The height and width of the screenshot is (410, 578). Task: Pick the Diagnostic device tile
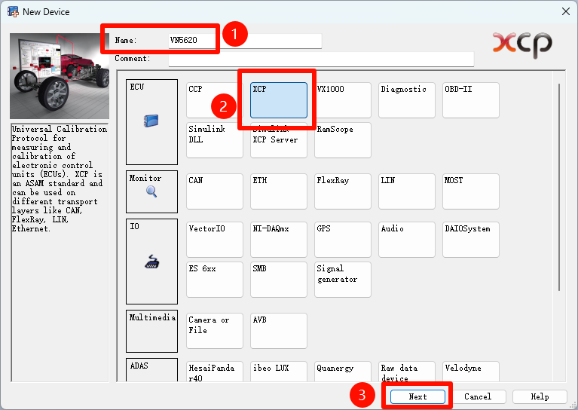pos(407,100)
